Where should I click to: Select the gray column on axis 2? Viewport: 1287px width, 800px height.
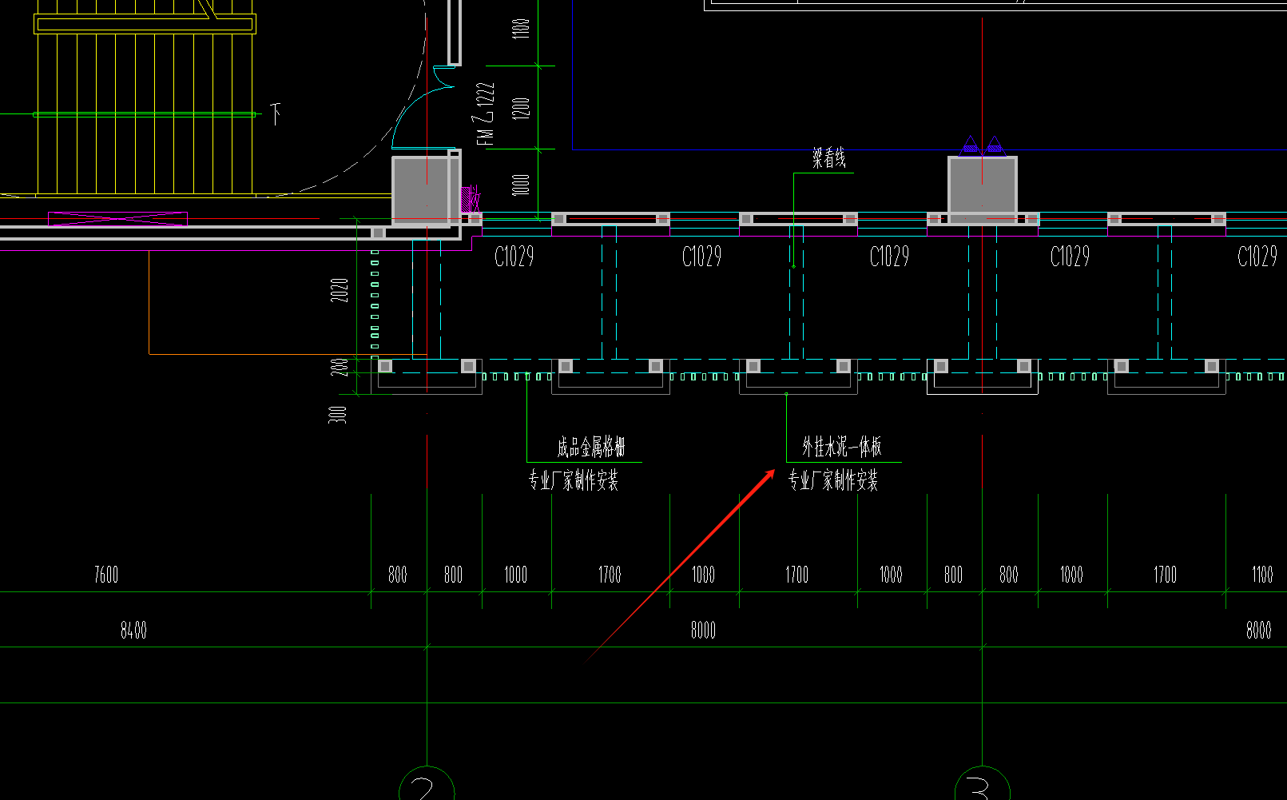click(427, 192)
